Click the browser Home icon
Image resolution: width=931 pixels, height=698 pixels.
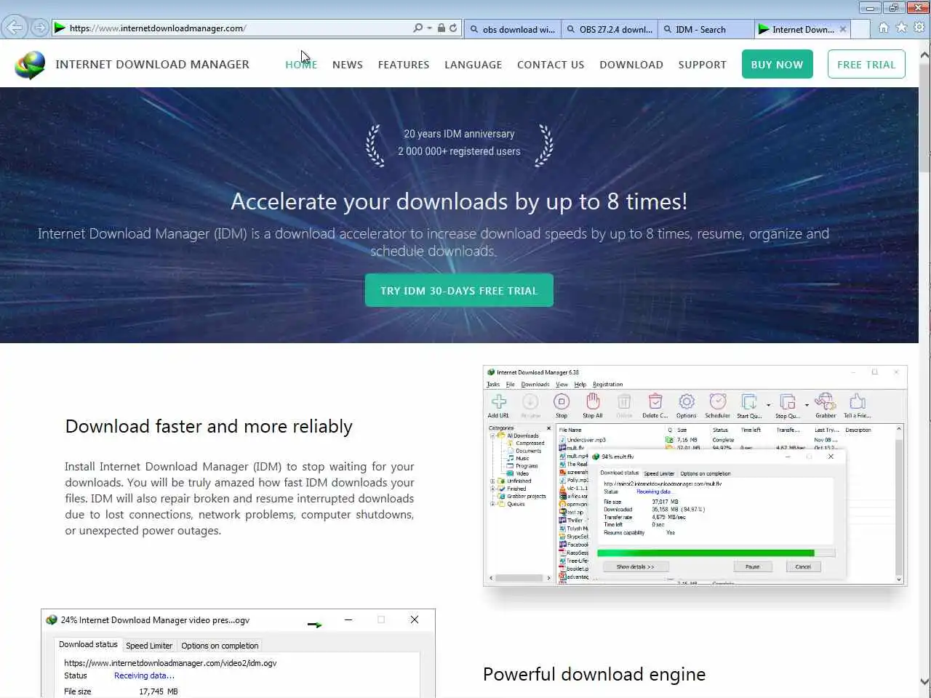883,28
